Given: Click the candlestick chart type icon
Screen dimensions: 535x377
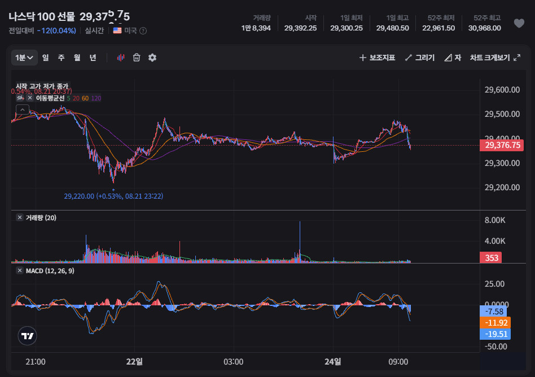Looking at the screenshot, I should (x=120, y=58).
